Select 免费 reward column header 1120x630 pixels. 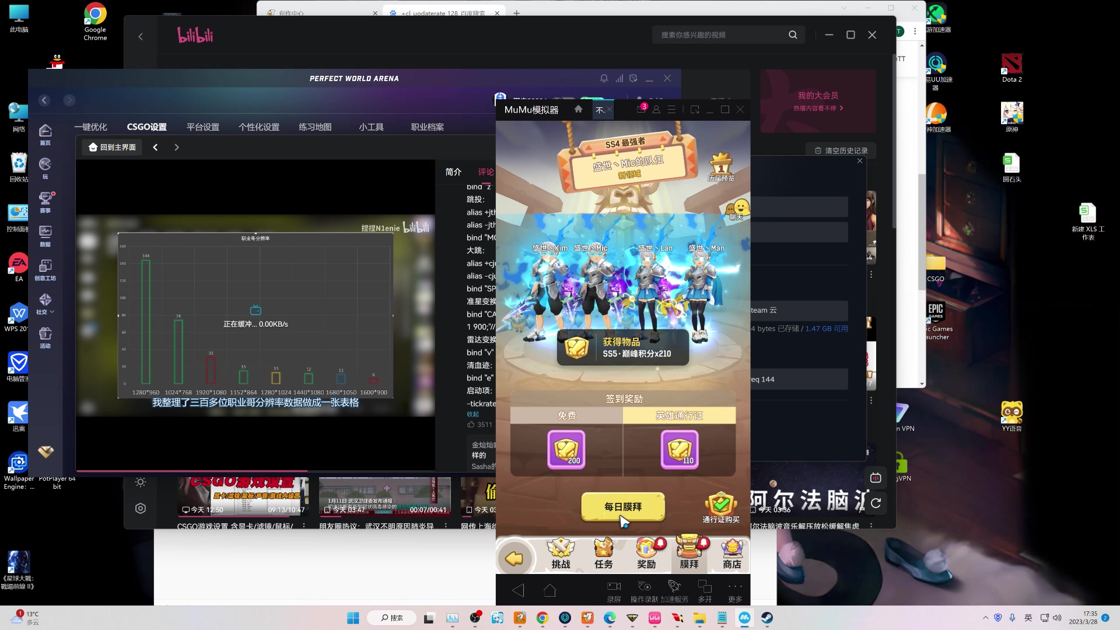[566, 415]
